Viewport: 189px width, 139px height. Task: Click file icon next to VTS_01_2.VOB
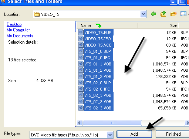pos(81,70)
